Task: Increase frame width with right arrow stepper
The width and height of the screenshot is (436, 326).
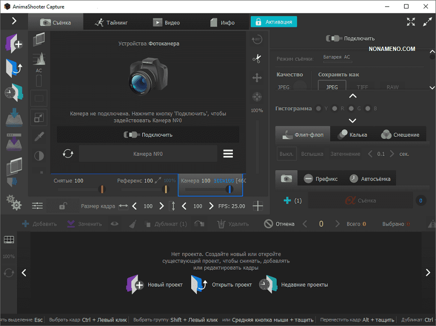Action: [x=161, y=206]
